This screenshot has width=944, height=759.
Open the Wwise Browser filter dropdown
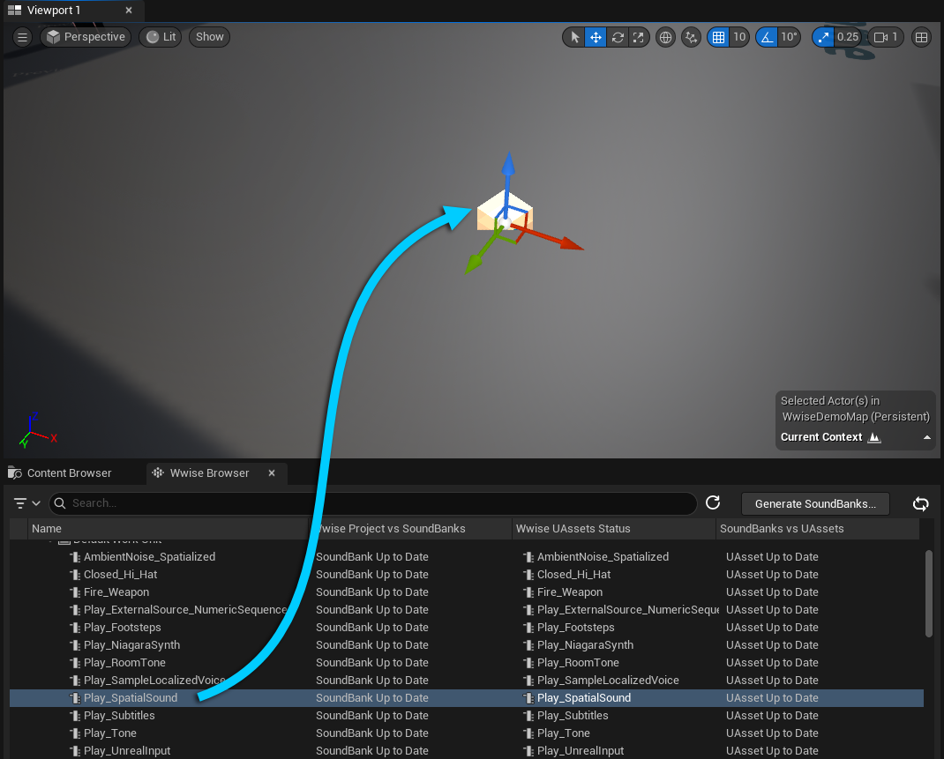pos(27,503)
